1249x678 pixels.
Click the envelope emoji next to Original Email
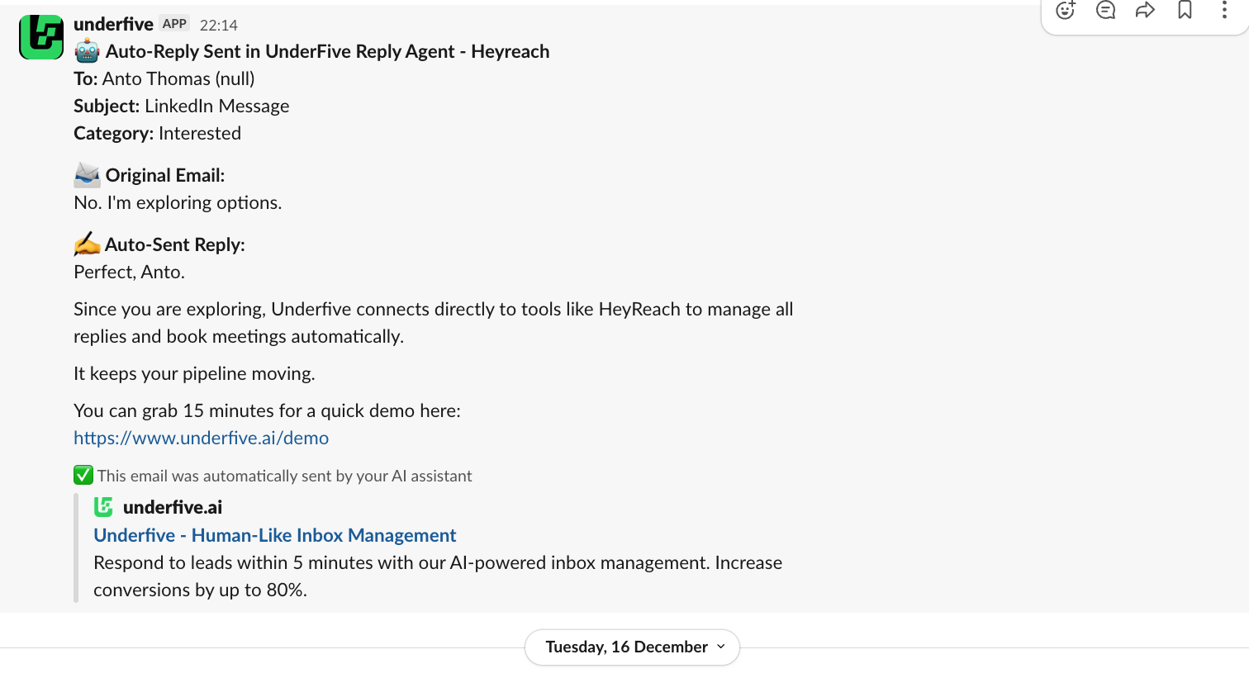(85, 174)
